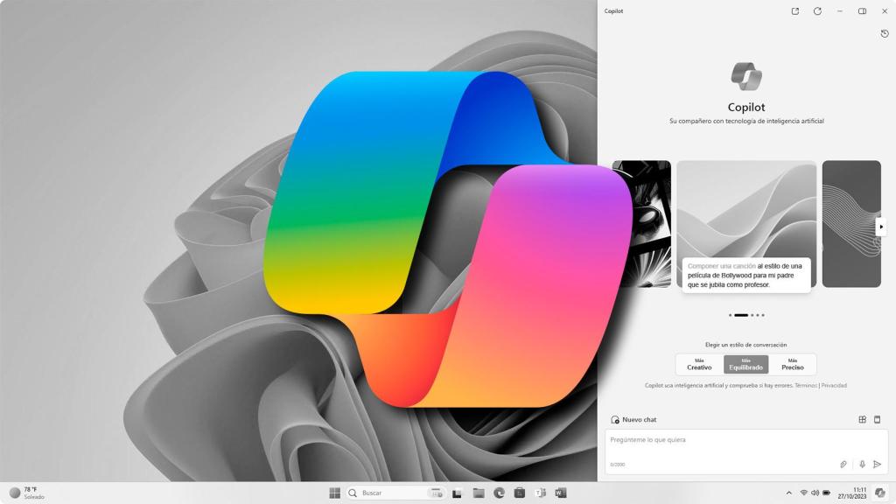Open chat history with the clock icon
Viewport: 896px width, 504px height.
coord(884,33)
